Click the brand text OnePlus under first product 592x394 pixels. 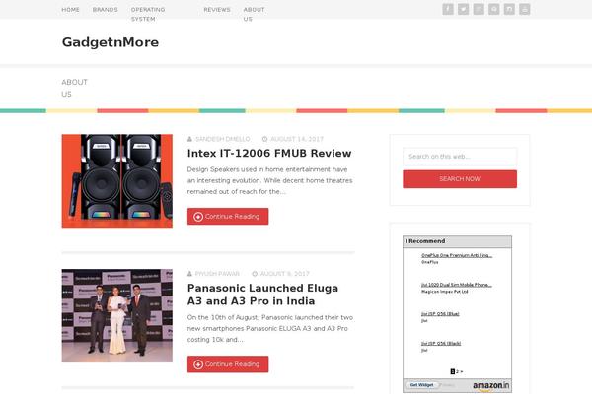click(x=430, y=262)
